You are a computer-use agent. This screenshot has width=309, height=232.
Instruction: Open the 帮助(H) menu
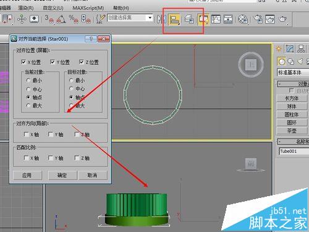121,8
